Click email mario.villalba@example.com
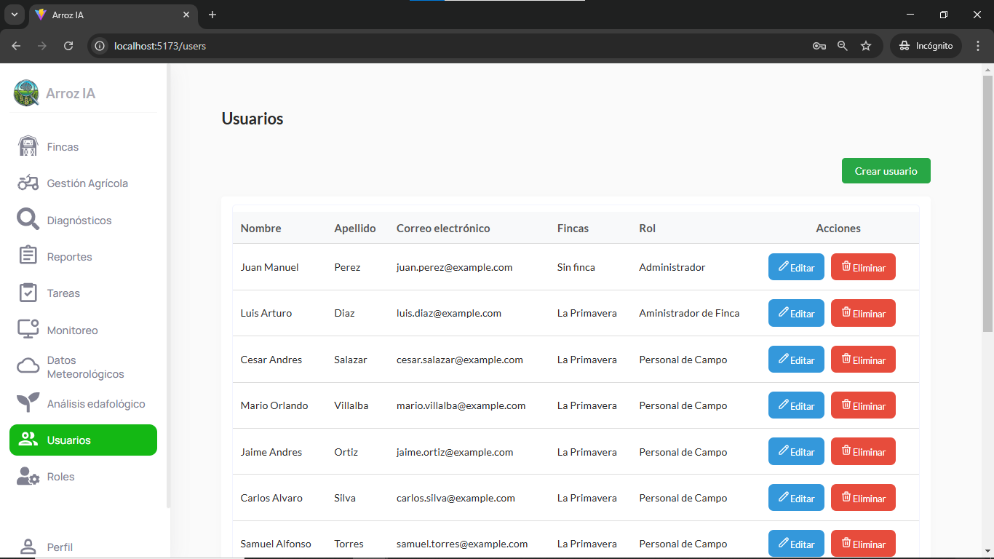 pos(461,405)
